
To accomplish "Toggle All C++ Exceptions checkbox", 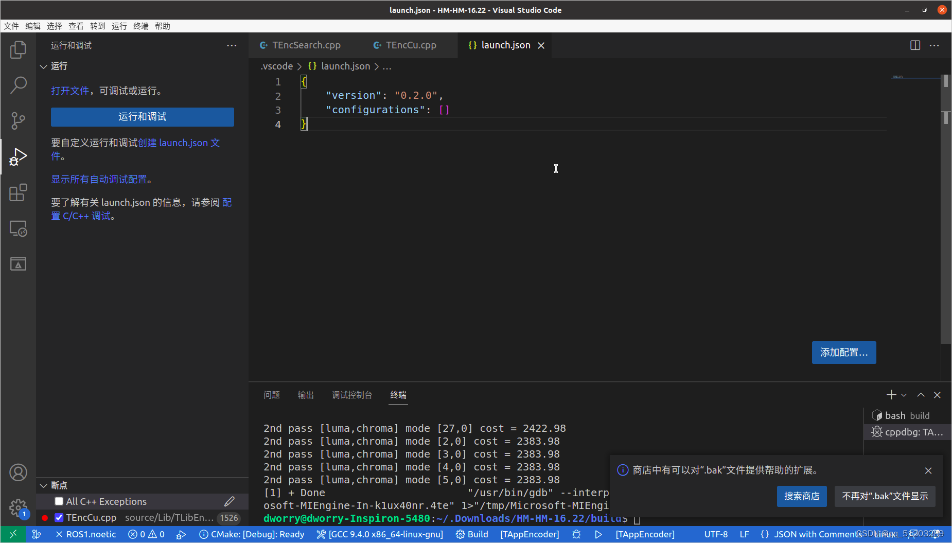I will pyautogui.click(x=59, y=501).
